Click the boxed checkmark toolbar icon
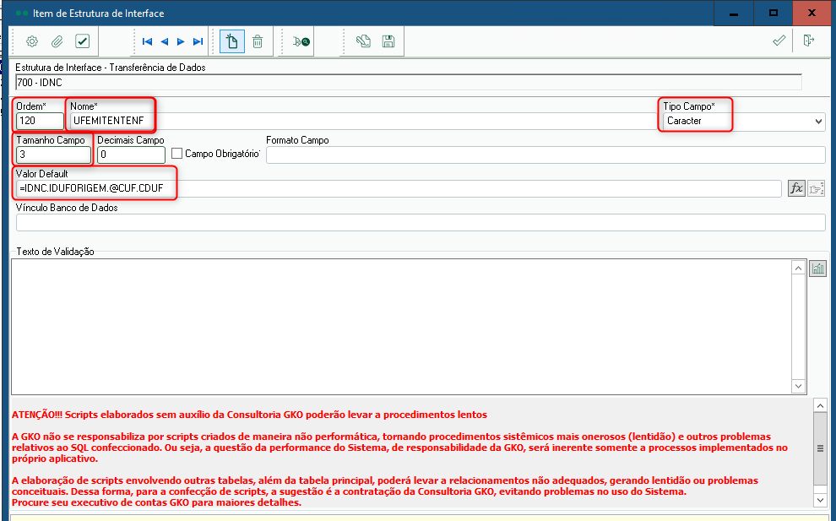 pyautogui.click(x=82, y=41)
